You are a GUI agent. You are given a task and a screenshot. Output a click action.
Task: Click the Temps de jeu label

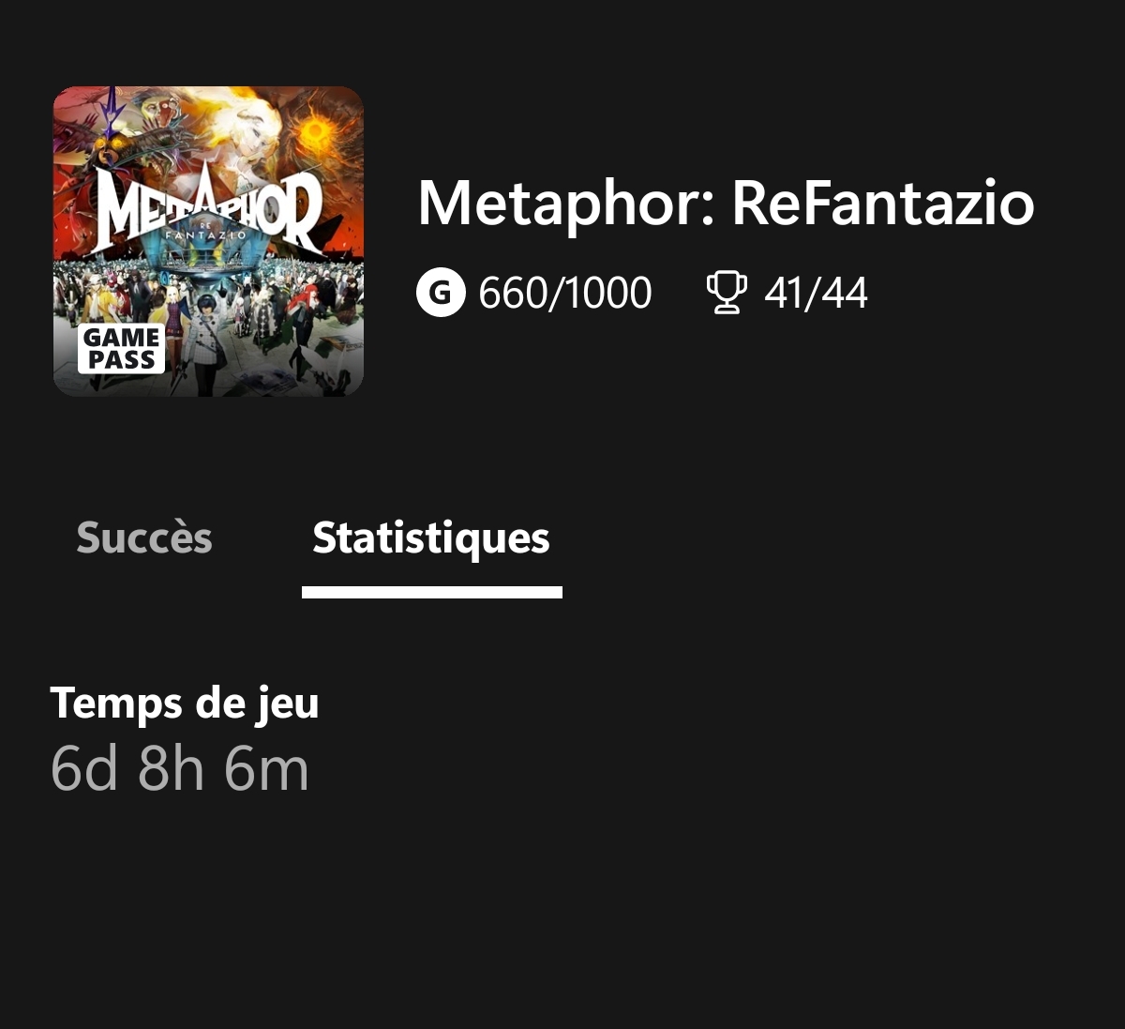185,703
